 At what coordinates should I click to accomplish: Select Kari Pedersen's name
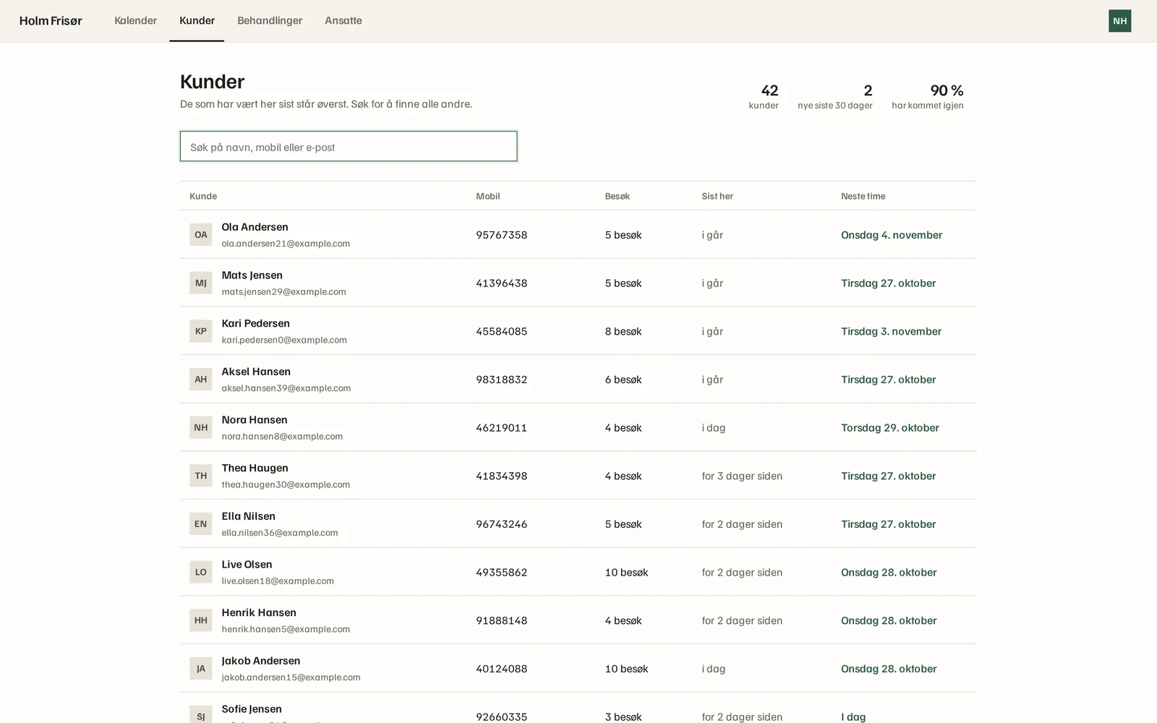pyautogui.click(x=255, y=323)
